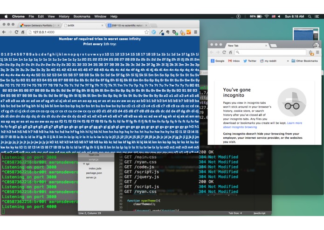Open server.js in editor sidebar
324x230 pixels.
click(x=91, y=177)
